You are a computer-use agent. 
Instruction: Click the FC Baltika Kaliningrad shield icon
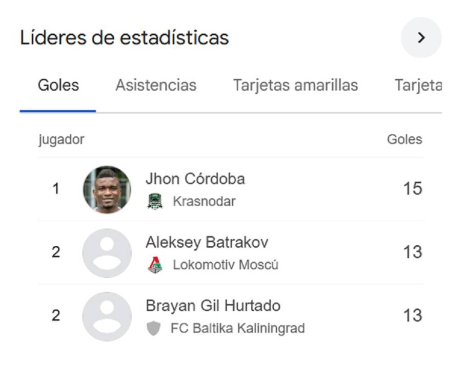(154, 328)
